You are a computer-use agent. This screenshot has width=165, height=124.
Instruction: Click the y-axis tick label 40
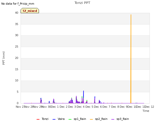click(x=16, y=13)
